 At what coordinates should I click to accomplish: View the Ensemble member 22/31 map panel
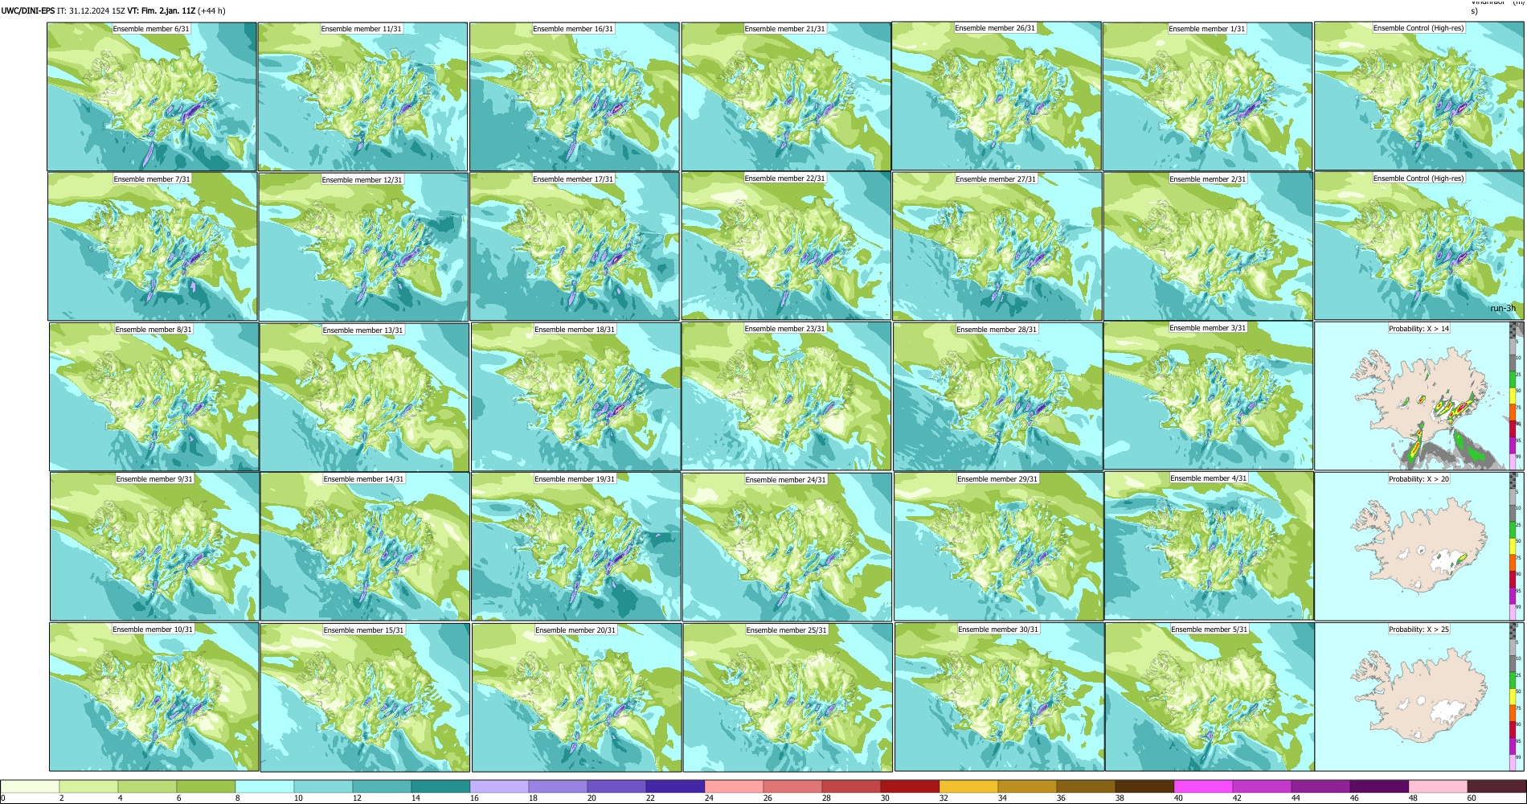coord(786,246)
